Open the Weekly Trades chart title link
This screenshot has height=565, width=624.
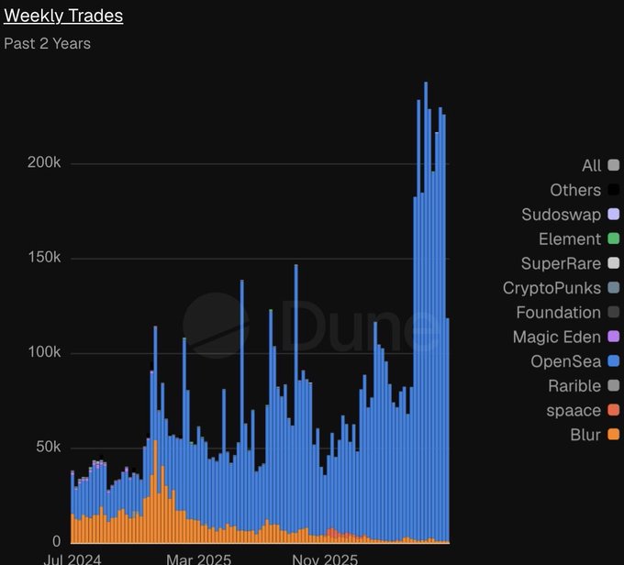point(63,16)
